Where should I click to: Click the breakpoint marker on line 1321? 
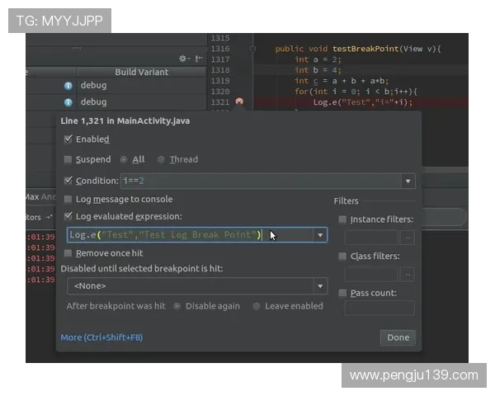point(239,101)
